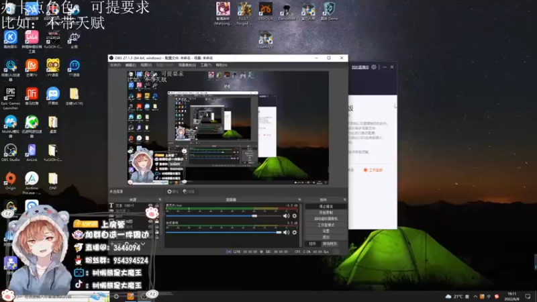Toggle visibility eye for Text (GDI+) source
This screenshot has width=537, height=302.
click(150, 206)
